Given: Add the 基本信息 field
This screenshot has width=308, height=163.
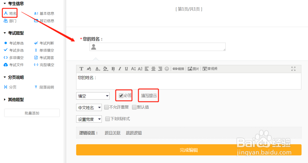Looking at the screenshot, I should pyautogui.click(x=44, y=13).
